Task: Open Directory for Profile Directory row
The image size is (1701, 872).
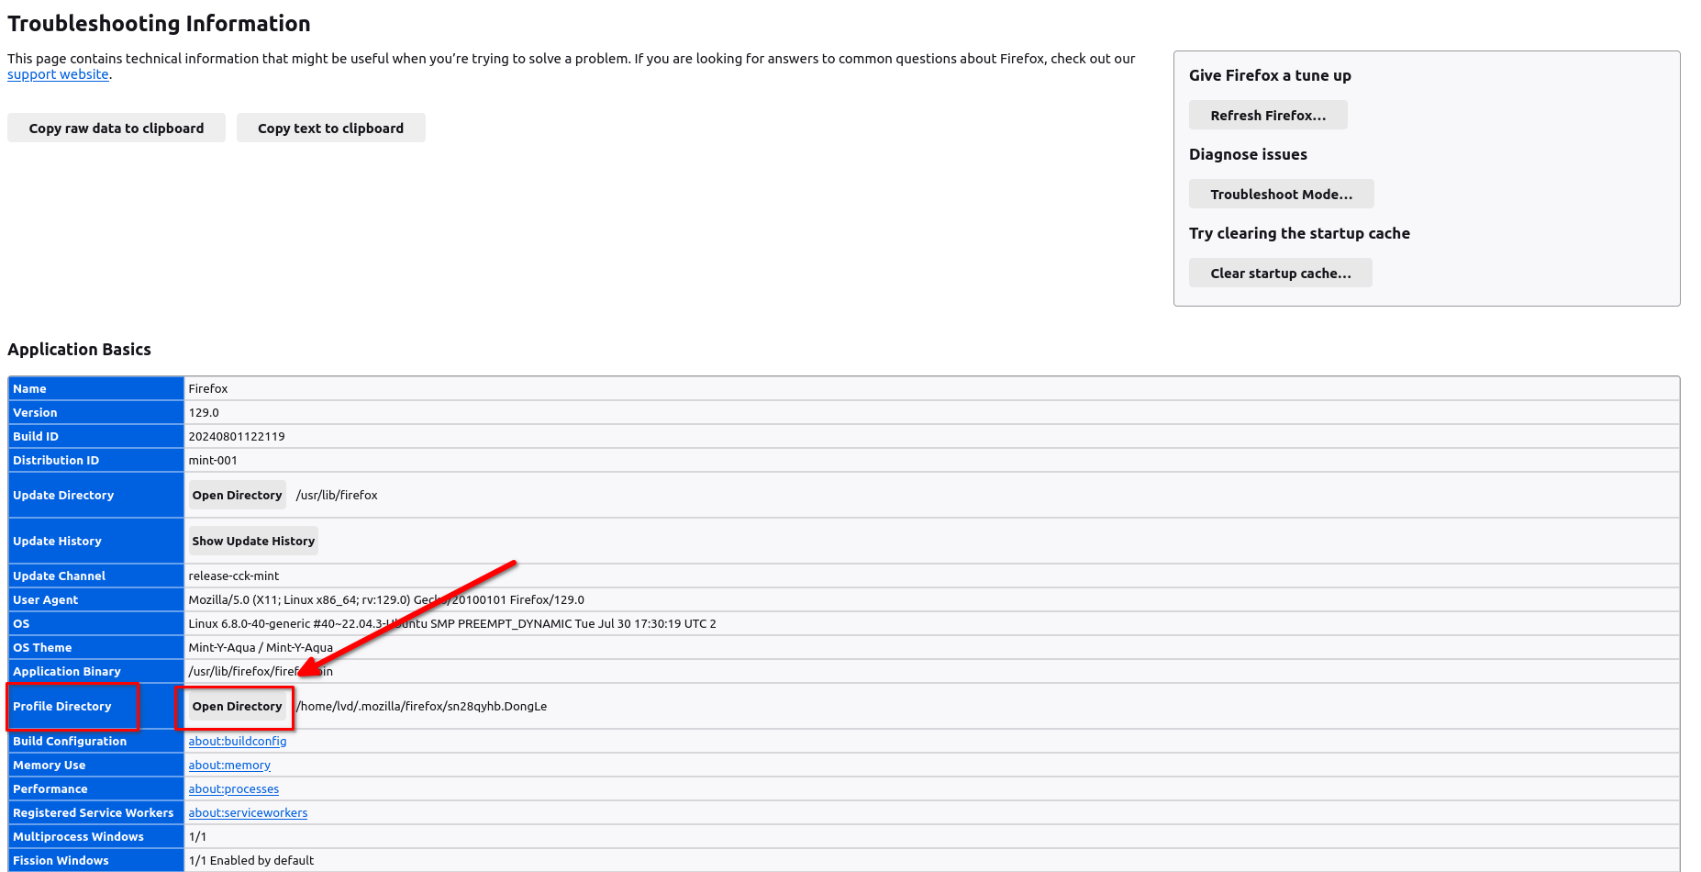Action: pos(237,706)
